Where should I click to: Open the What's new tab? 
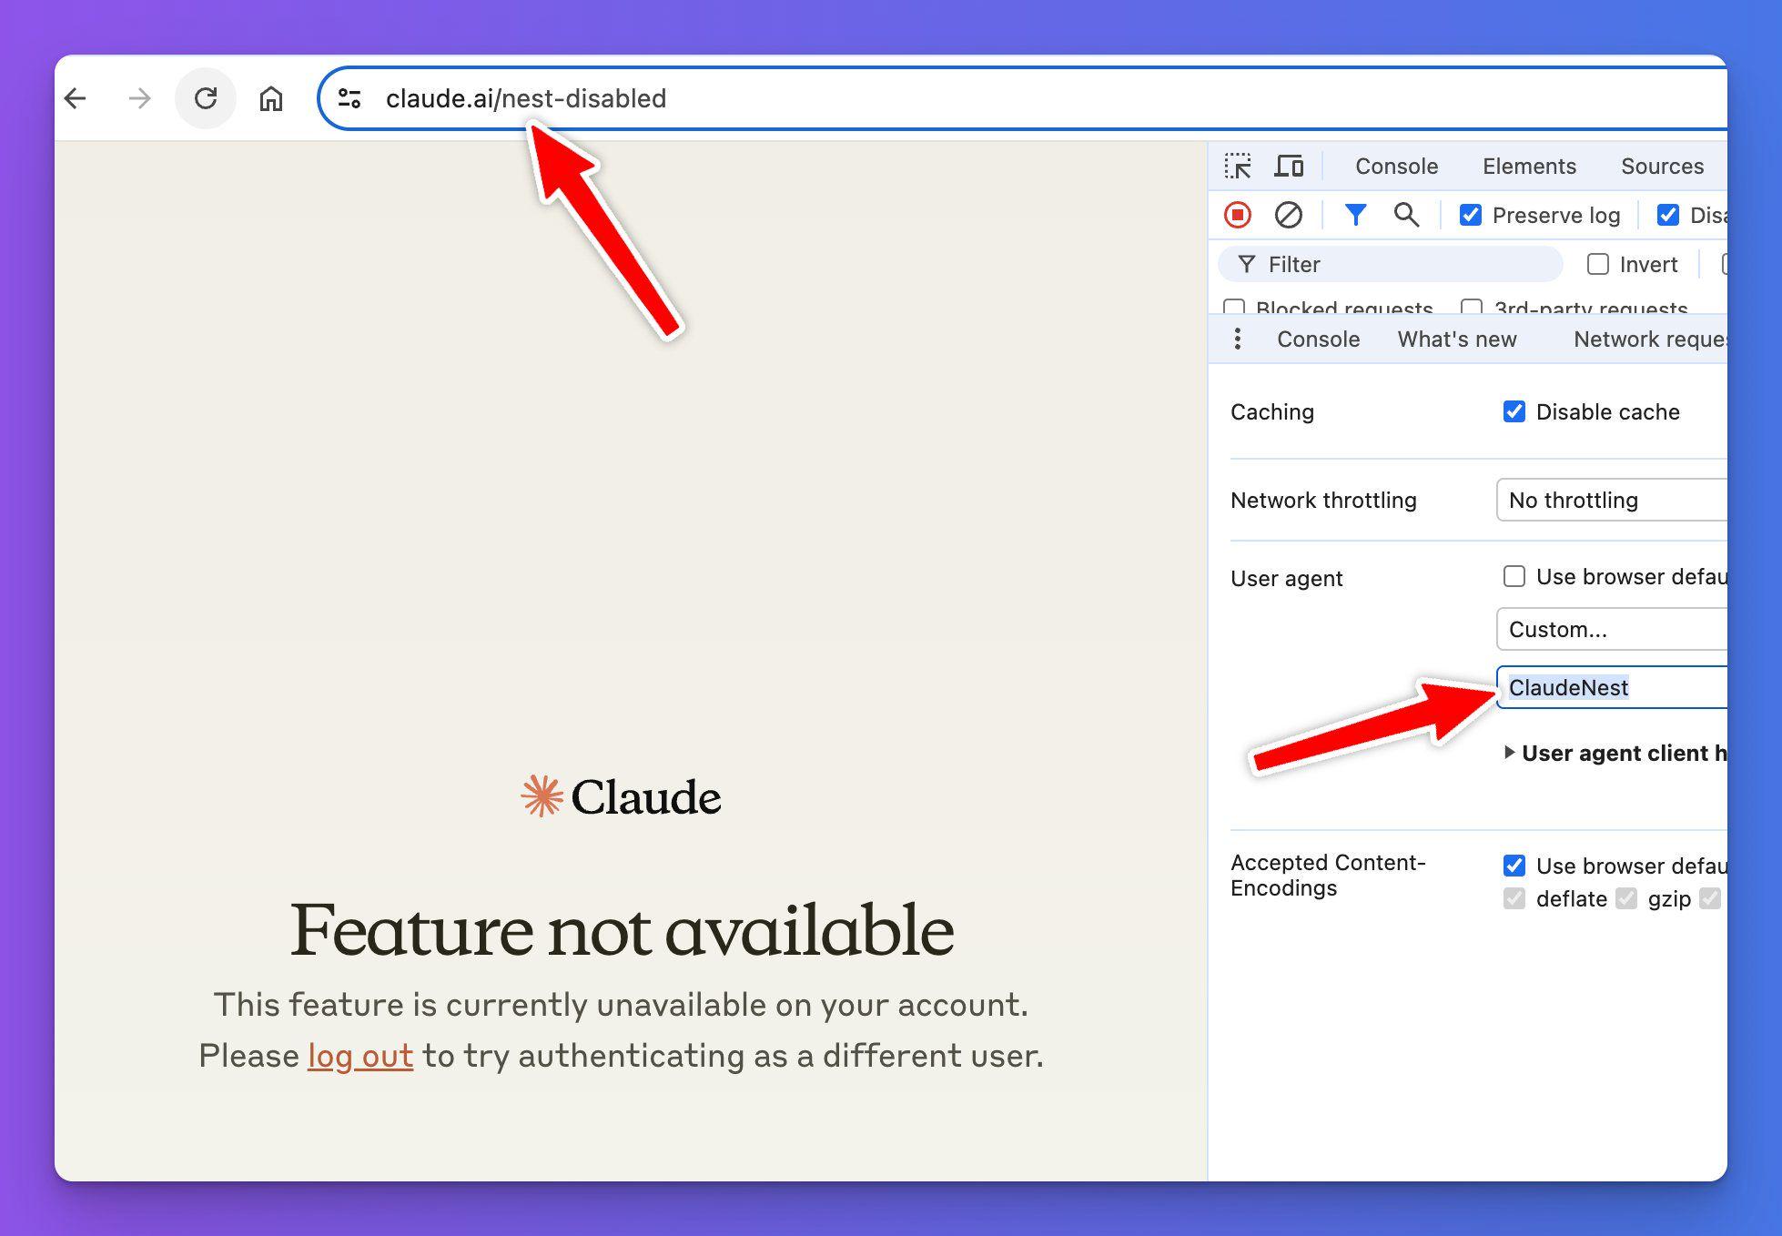click(x=1456, y=339)
